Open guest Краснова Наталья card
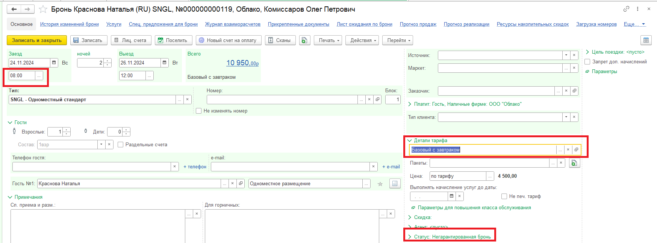 coord(241,183)
